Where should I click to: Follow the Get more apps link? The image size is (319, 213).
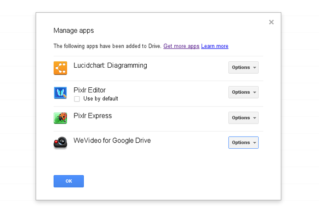pos(181,46)
